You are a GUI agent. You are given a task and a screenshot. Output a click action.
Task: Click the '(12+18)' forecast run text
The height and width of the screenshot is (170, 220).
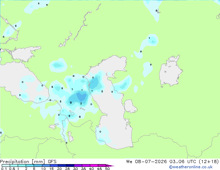(209, 162)
